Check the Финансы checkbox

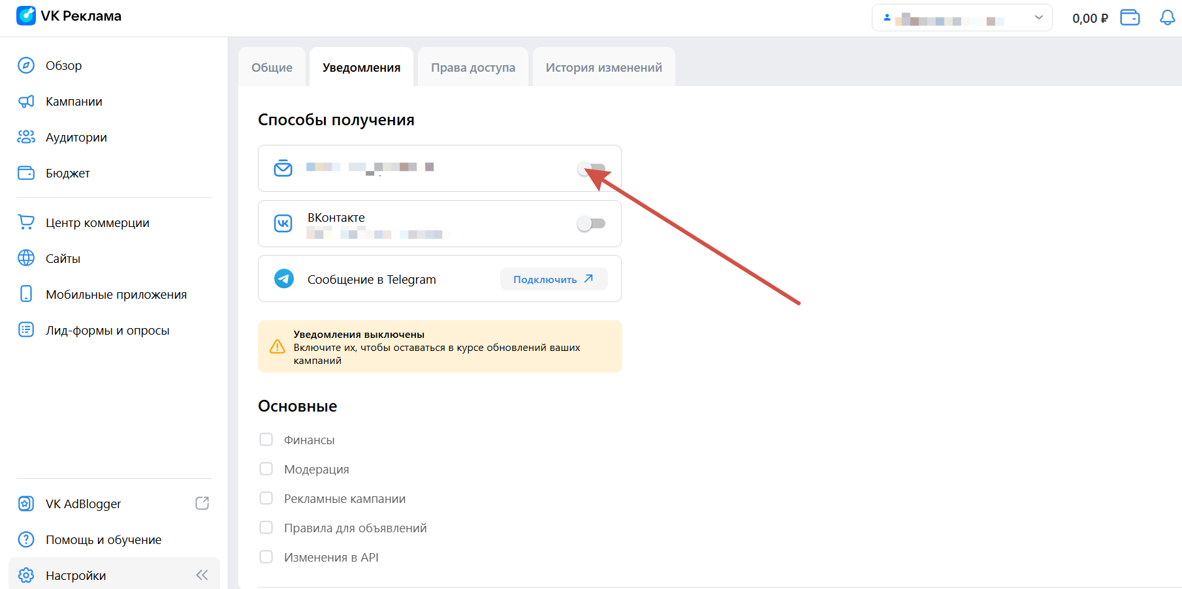[x=266, y=440]
